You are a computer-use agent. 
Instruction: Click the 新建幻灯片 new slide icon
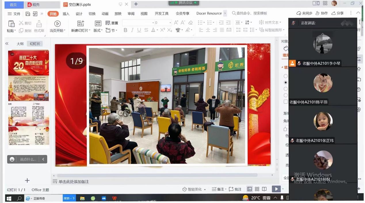(81, 24)
